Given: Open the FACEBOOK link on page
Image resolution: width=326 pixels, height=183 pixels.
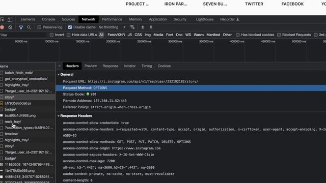Looking at the screenshot, I should [292, 4].
